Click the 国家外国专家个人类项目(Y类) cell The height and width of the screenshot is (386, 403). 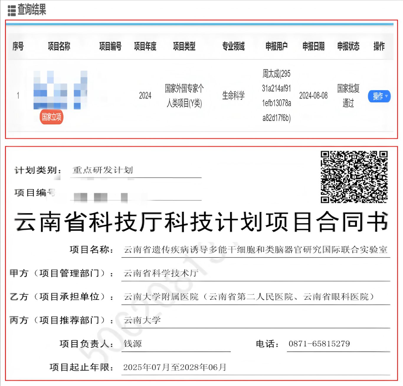point(184,96)
